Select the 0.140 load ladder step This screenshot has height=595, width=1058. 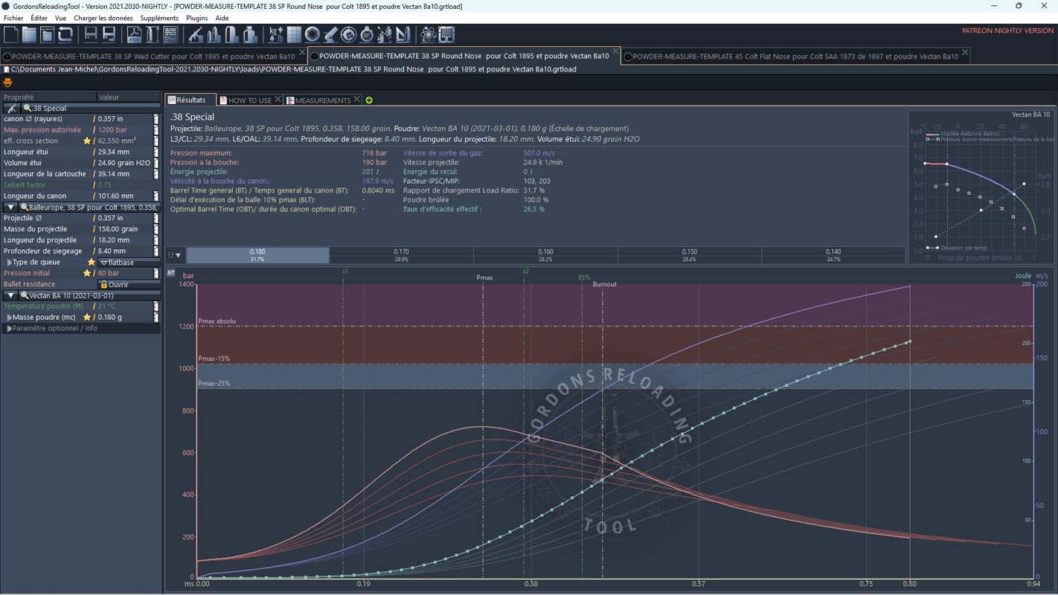[833, 255]
